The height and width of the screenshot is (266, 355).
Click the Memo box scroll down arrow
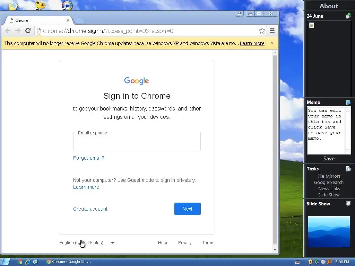[347, 151]
